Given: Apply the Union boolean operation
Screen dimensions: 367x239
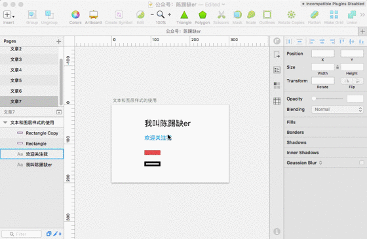Looking at the screenshot, I should coord(352,15).
